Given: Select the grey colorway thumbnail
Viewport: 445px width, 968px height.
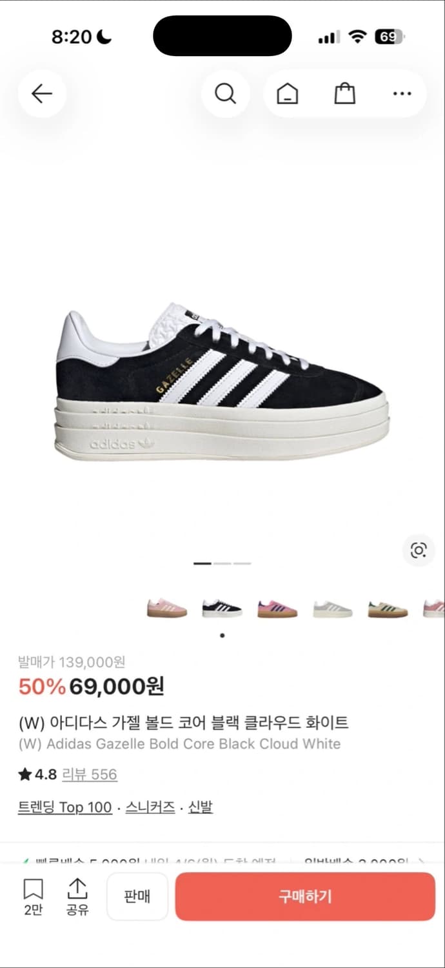Looking at the screenshot, I should (x=333, y=608).
